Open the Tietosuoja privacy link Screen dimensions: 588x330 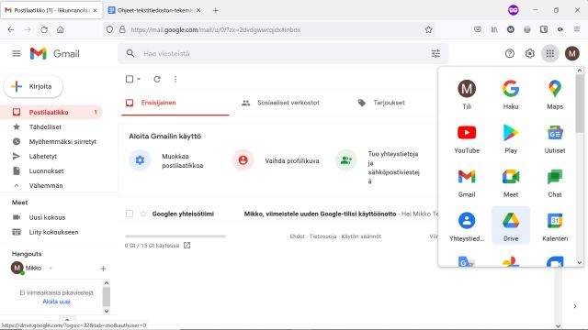tap(322, 236)
